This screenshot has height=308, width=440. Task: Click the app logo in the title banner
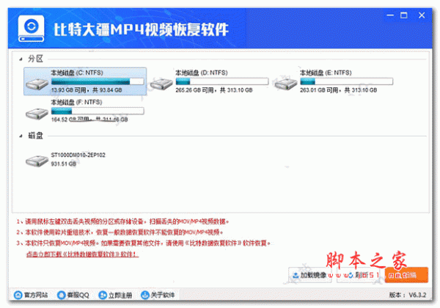tap(31, 29)
